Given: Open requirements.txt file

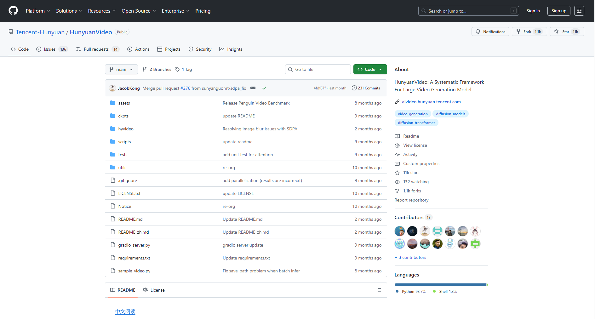Looking at the screenshot, I should point(134,258).
